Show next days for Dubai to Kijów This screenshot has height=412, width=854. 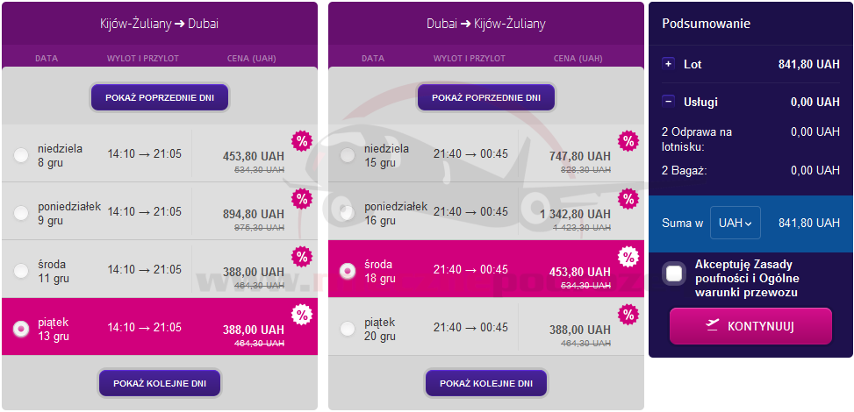point(486,383)
